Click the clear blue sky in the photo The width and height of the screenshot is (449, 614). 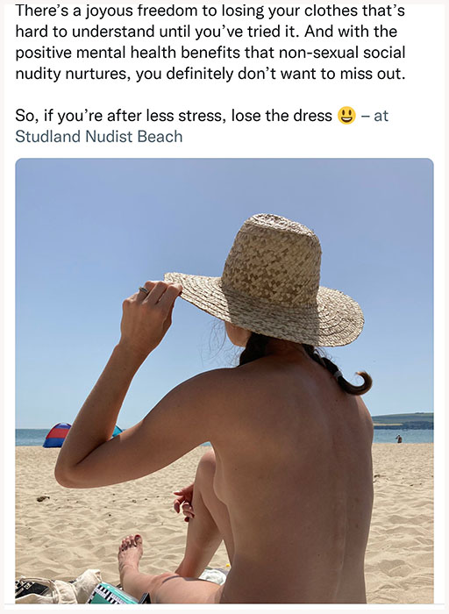tap(98, 219)
